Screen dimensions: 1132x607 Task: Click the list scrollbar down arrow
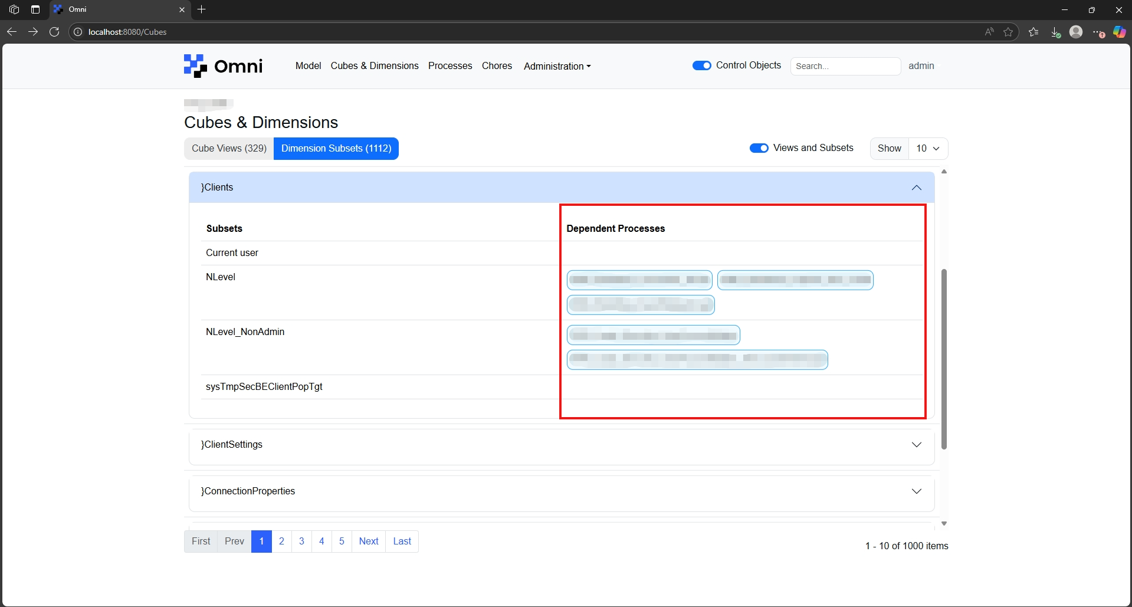pos(944,523)
